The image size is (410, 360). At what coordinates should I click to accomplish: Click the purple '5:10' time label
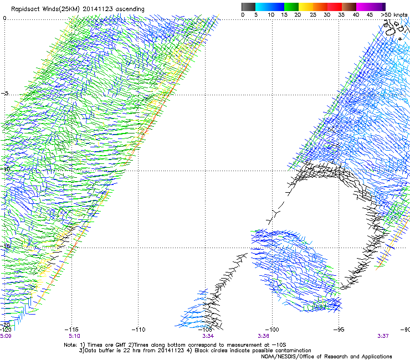pyautogui.click(x=75, y=336)
